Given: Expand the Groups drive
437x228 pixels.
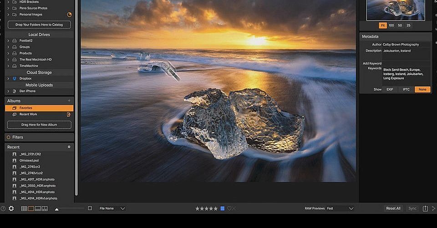Looking at the screenshot, I should (8, 47).
